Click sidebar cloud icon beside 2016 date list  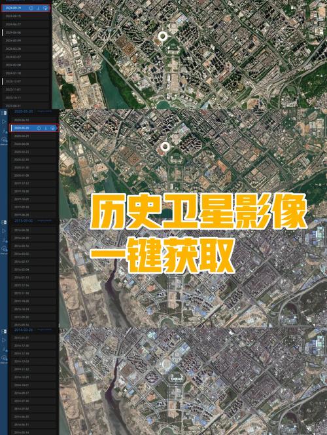(x=4, y=249)
